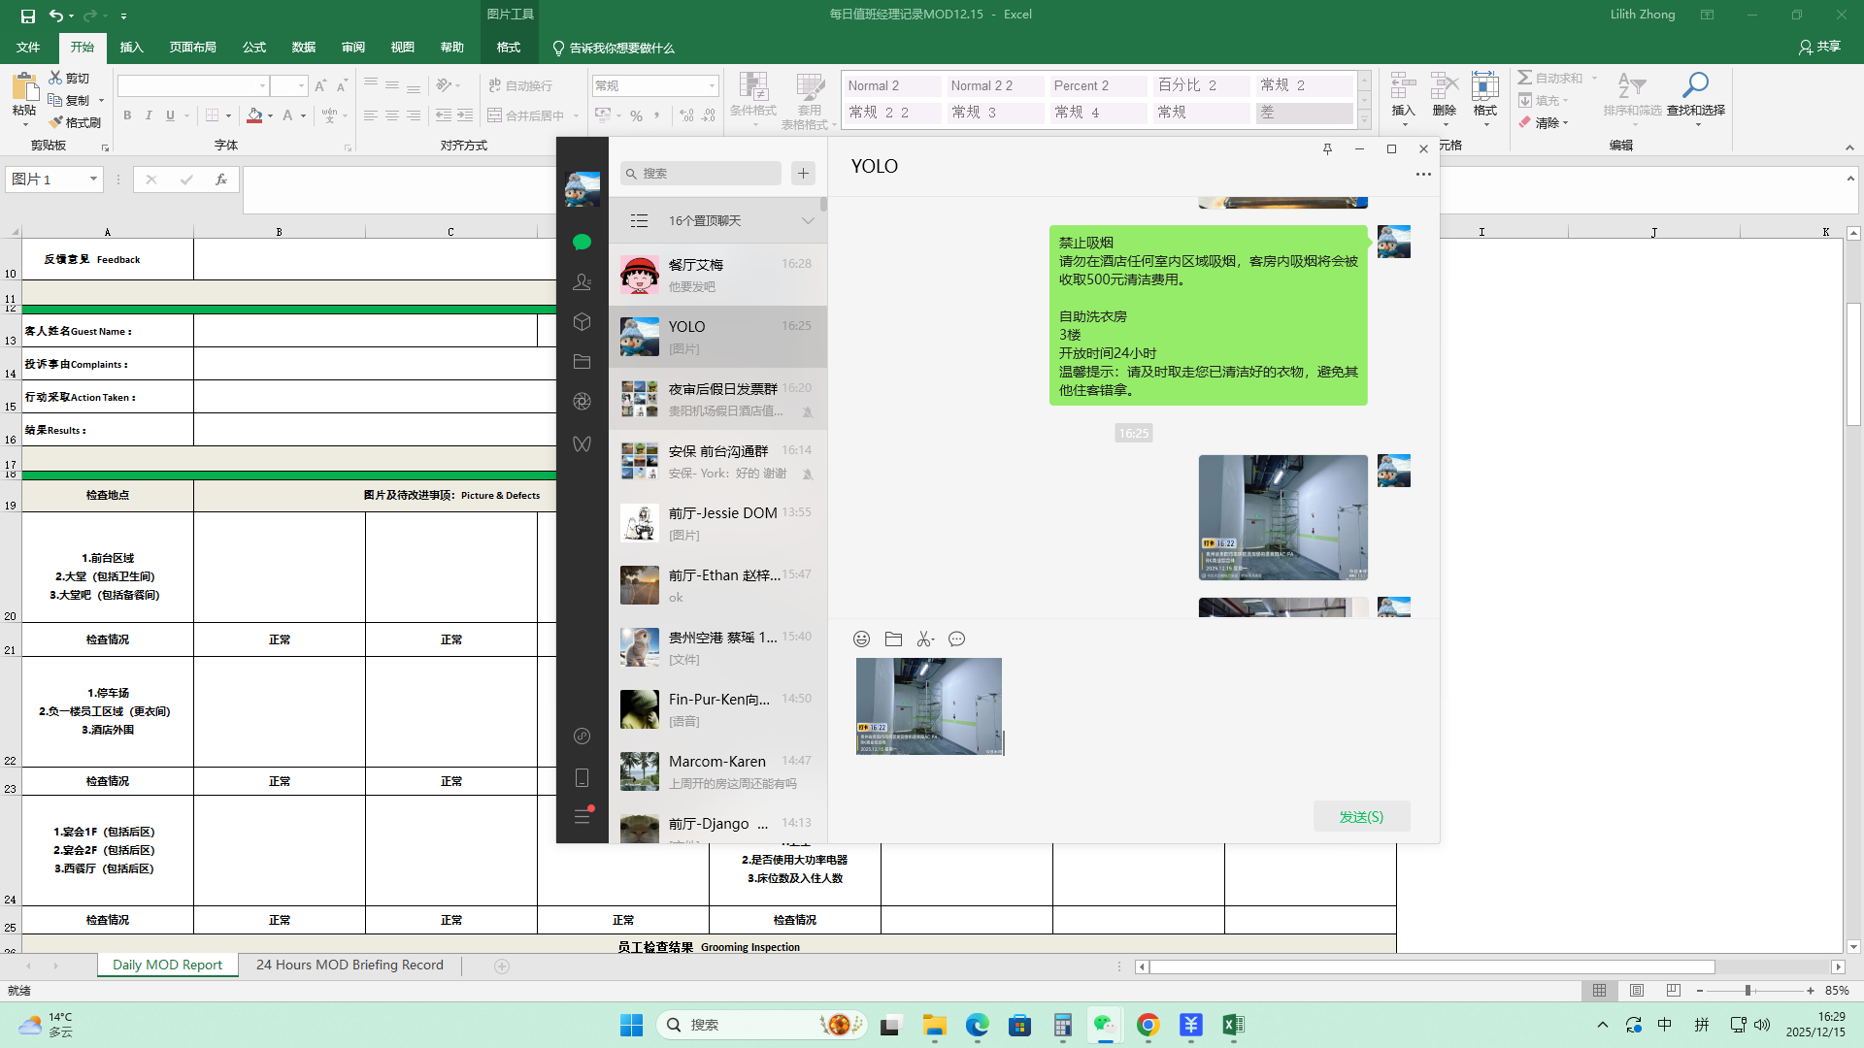Click the screenshot scissors icon in chat
Viewport: 1864px width, 1048px height.
[924, 639]
